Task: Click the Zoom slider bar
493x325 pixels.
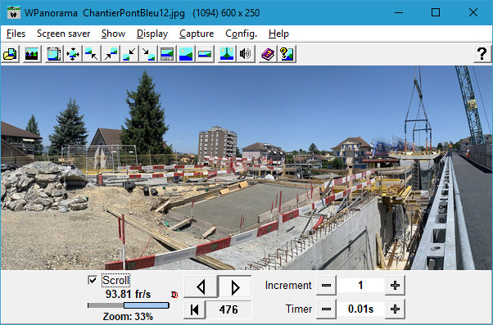Action: [x=129, y=305]
